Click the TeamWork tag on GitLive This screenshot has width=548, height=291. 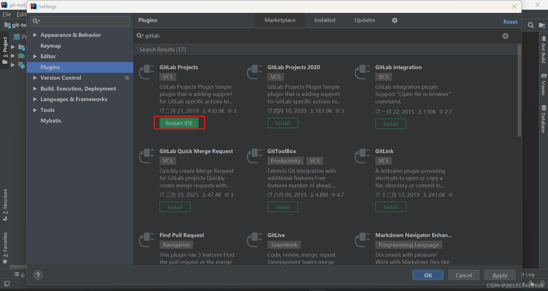click(x=284, y=245)
